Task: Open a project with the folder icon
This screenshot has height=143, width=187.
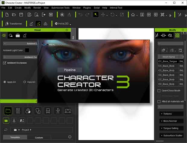Action: coord(14,15)
